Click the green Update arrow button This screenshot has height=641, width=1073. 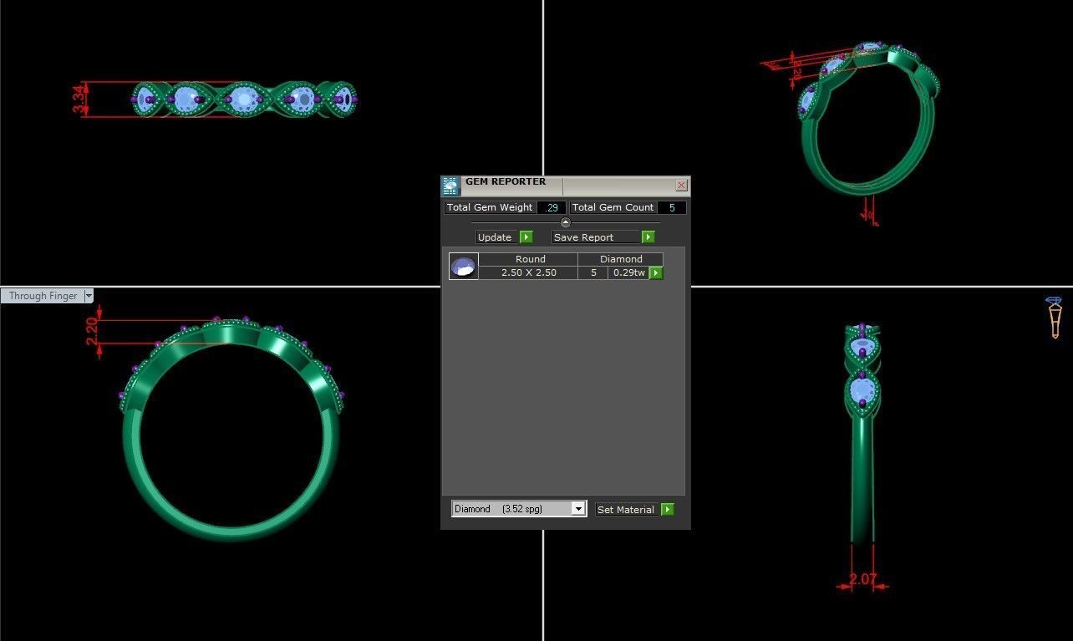point(526,237)
